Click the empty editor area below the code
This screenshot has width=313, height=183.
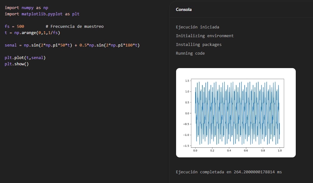[84, 123]
